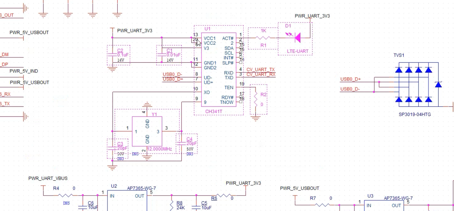The height and width of the screenshot is (211, 454).
Task: Click the resistor R4 symbol near PWR_UART_VBUS
Action: (x=66, y=196)
